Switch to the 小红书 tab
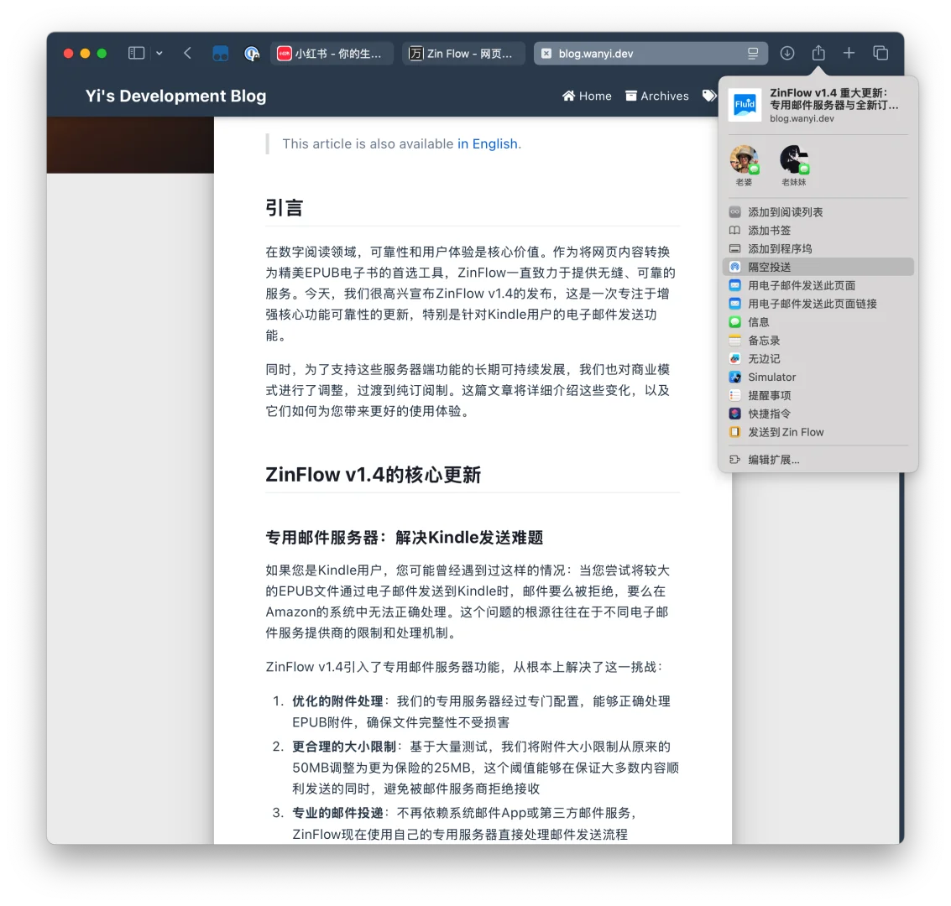This screenshot has width=951, height=906. [332, 54]
